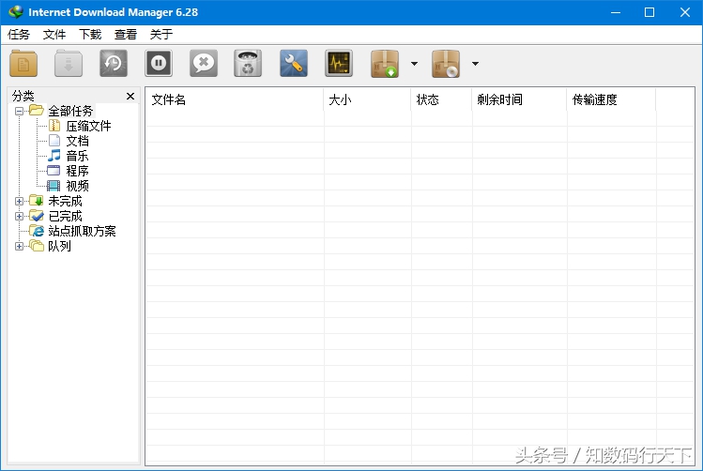The image size is (703, 471).
Task: Click the site grabber IE folder icon
Action: click(x=37, y=231)
